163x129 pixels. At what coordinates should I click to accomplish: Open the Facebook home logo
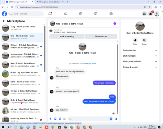(5, 14)
